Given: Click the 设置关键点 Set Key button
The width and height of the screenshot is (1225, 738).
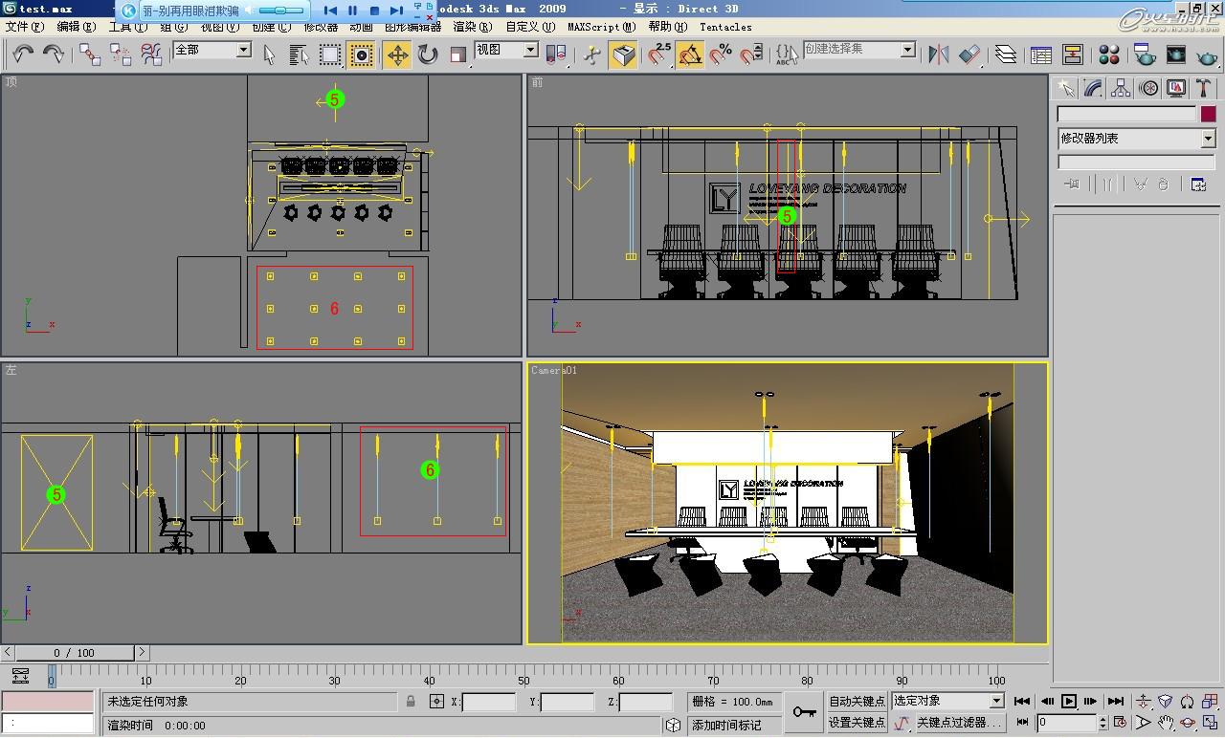Looking at the screenshot, I should tap(857, 722).
